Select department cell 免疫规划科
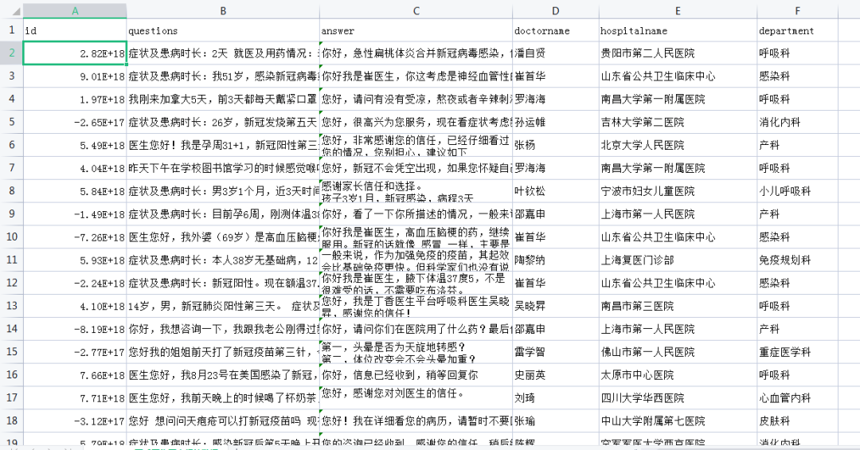 [797, 260]
